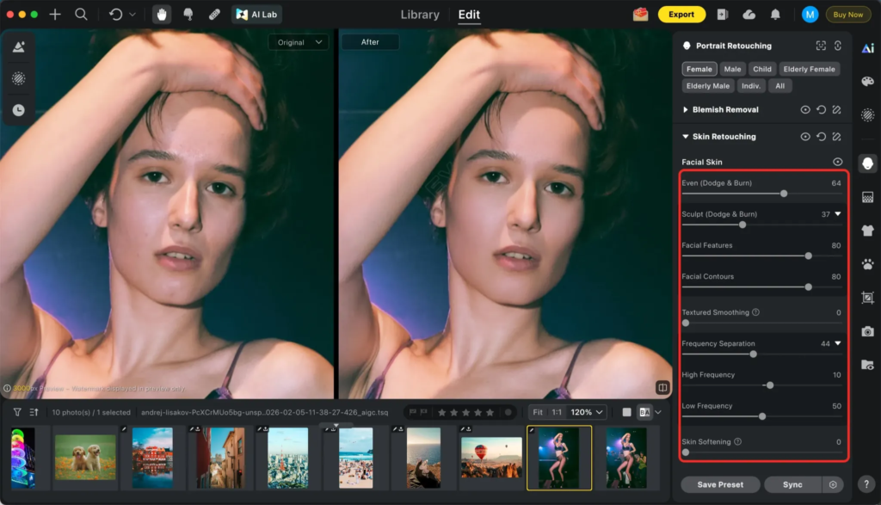
Task: Click the Save Preset button
Action: tap(720, 484)
